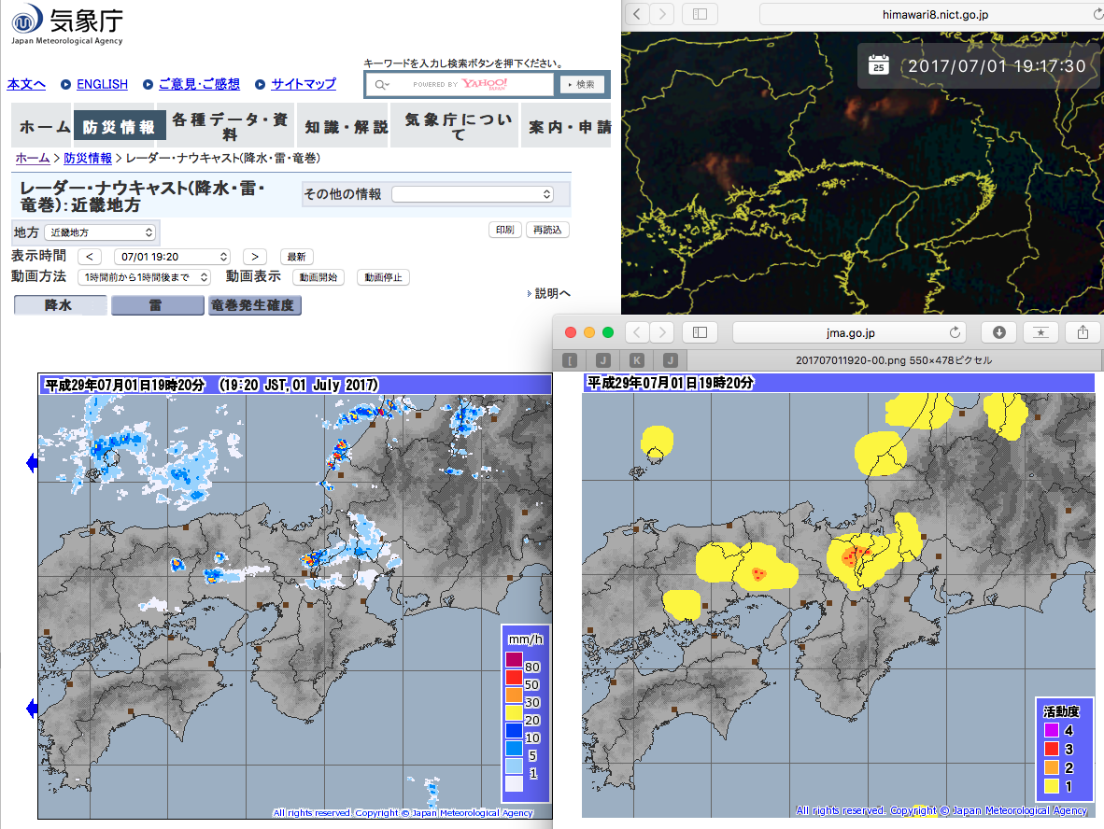Show the sidebar in the himawari8 Safari window

[700, 14]
